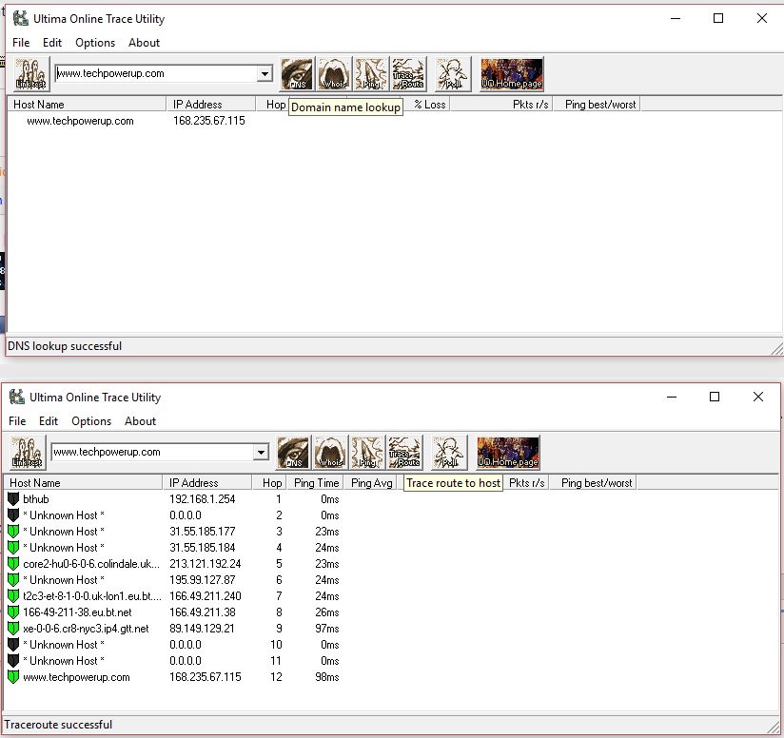Click green shield beside hop 3 Unknown Host
784x738 pixels.
[x=13, y=531]
